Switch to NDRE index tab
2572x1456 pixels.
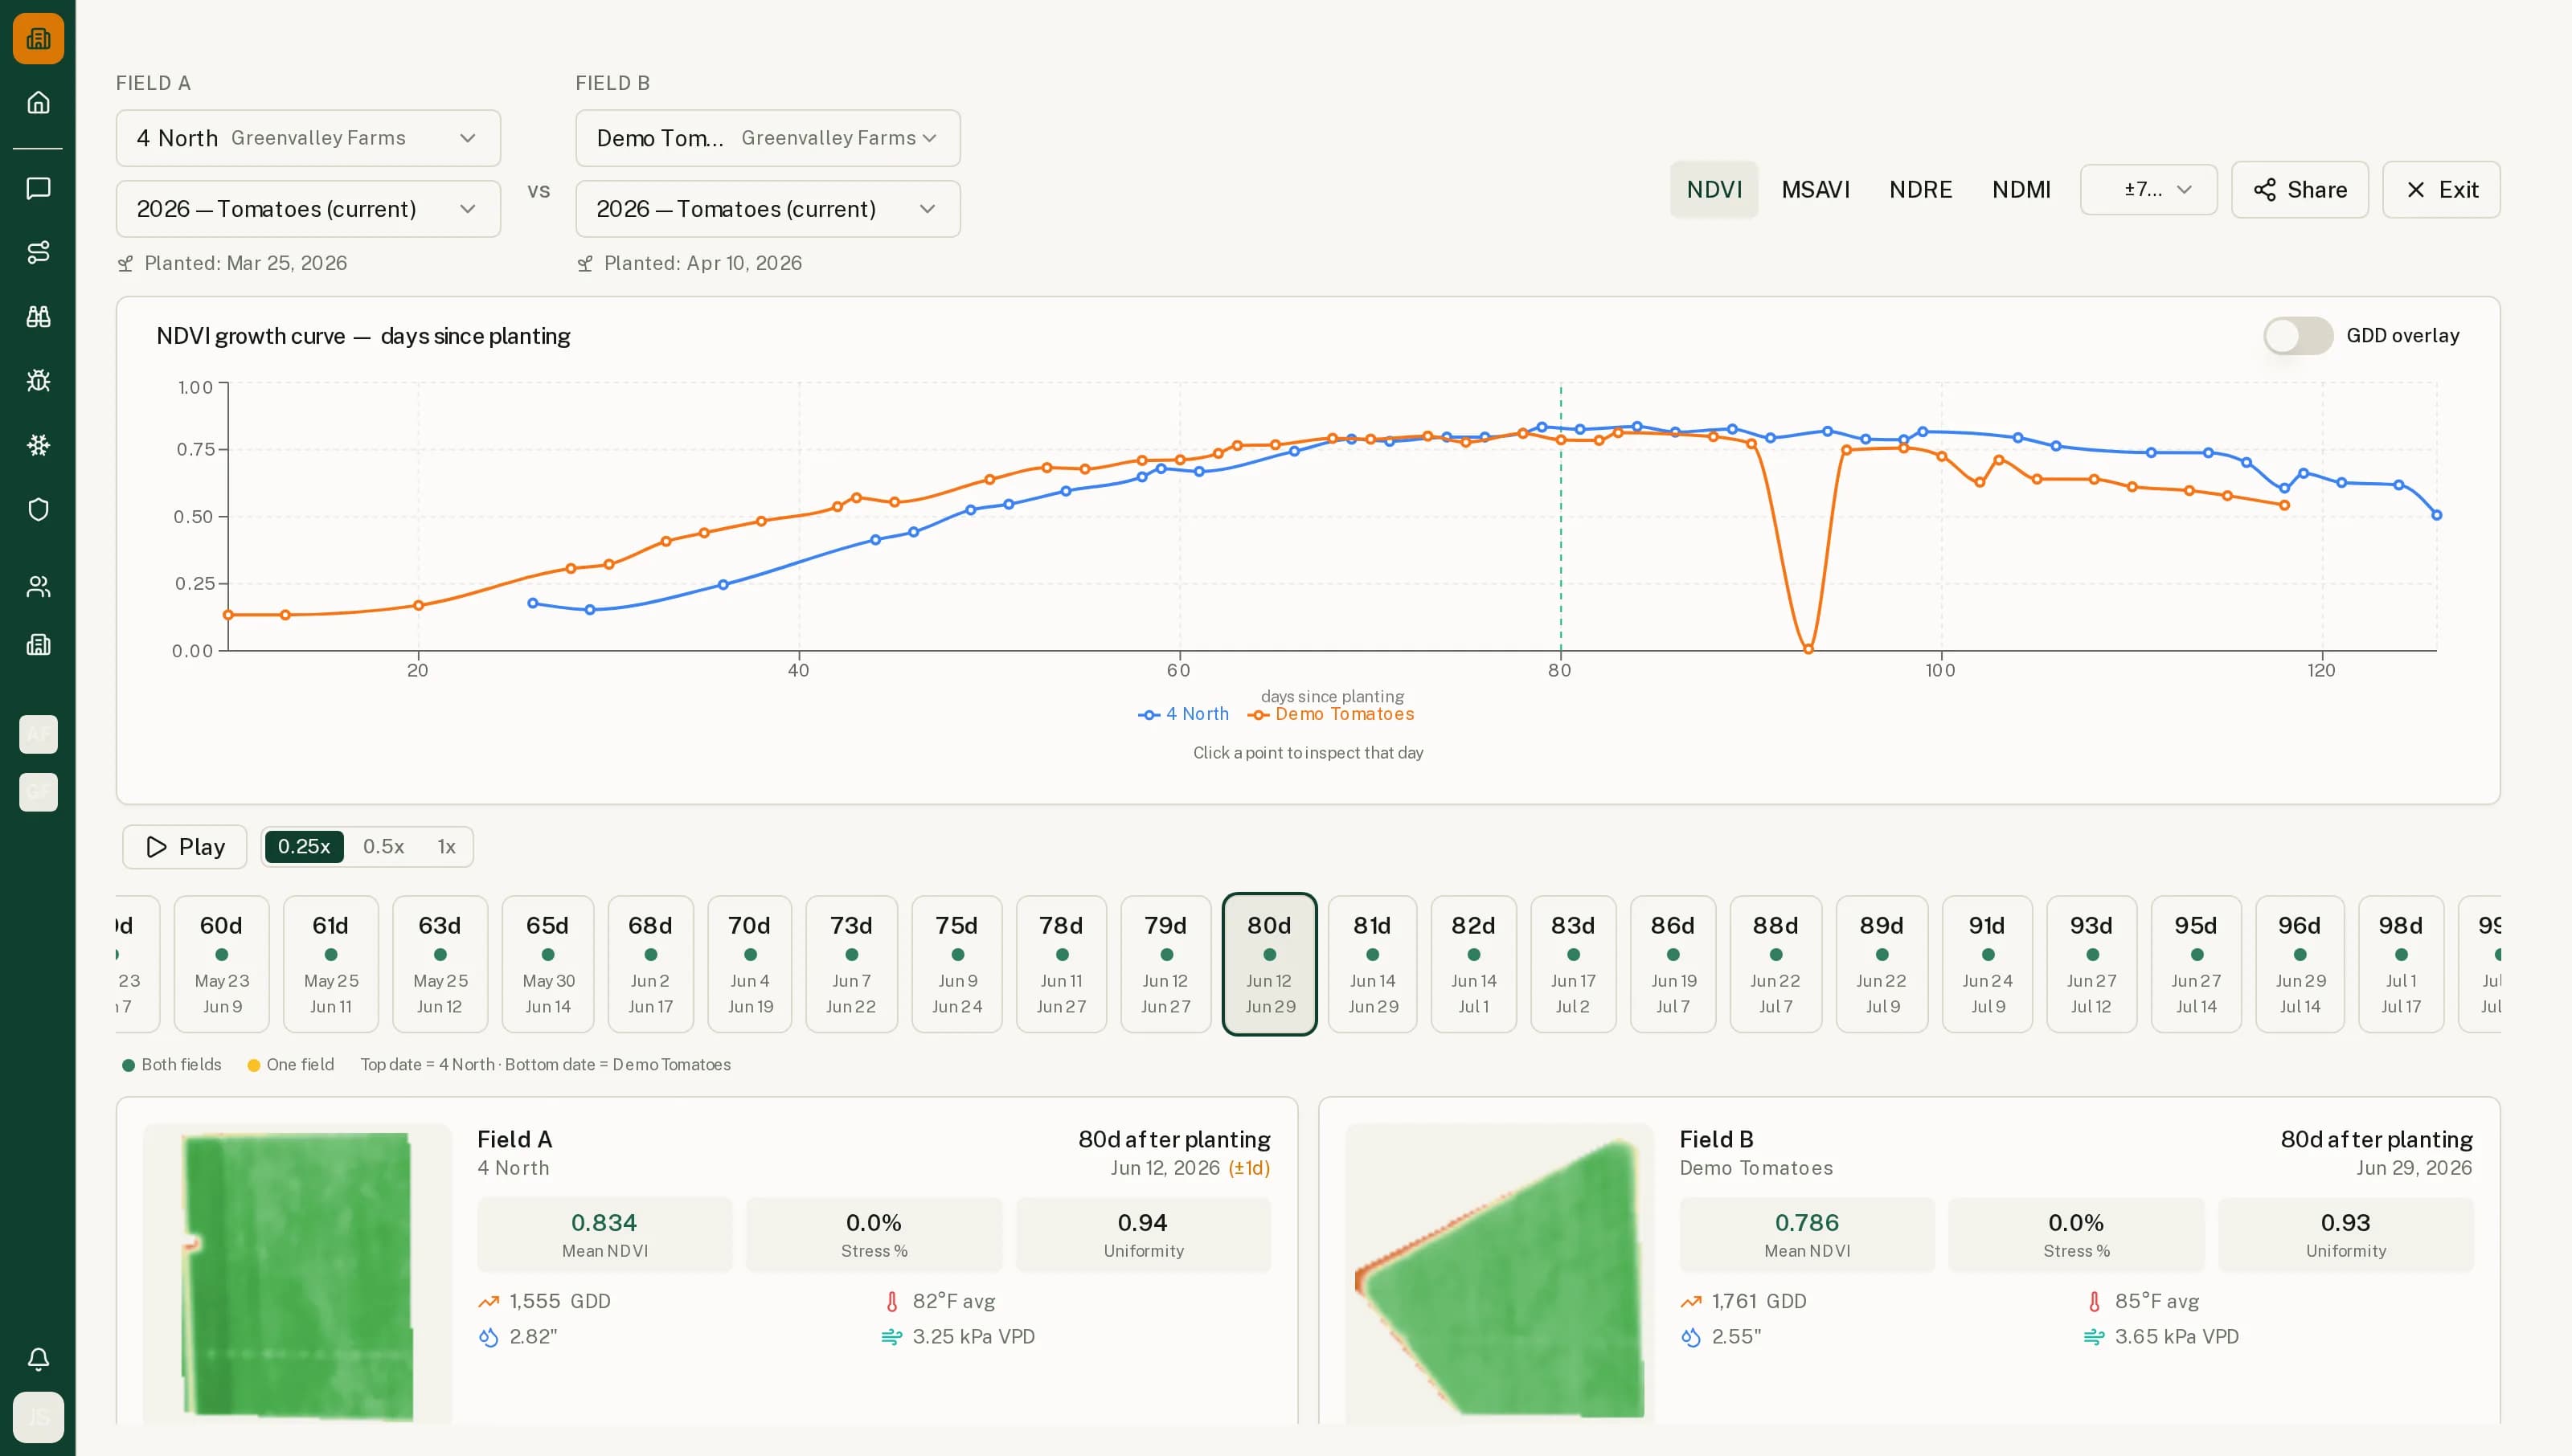click(x=1920, y=189)
